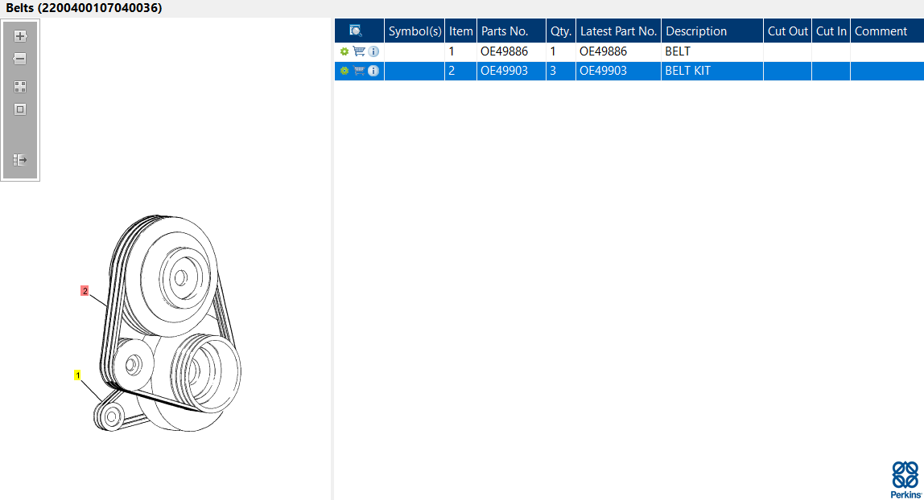Click the list export arrow icon
This screenshot has height=500, width=924.
point(20,159)
